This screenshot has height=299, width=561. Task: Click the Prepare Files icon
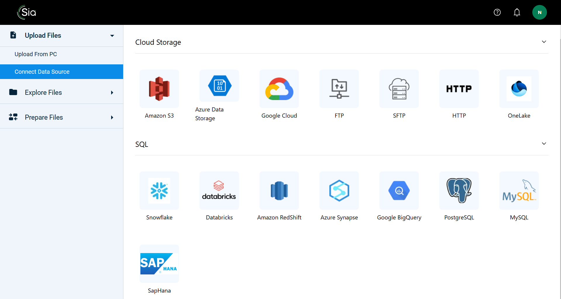tap(13, 117)
